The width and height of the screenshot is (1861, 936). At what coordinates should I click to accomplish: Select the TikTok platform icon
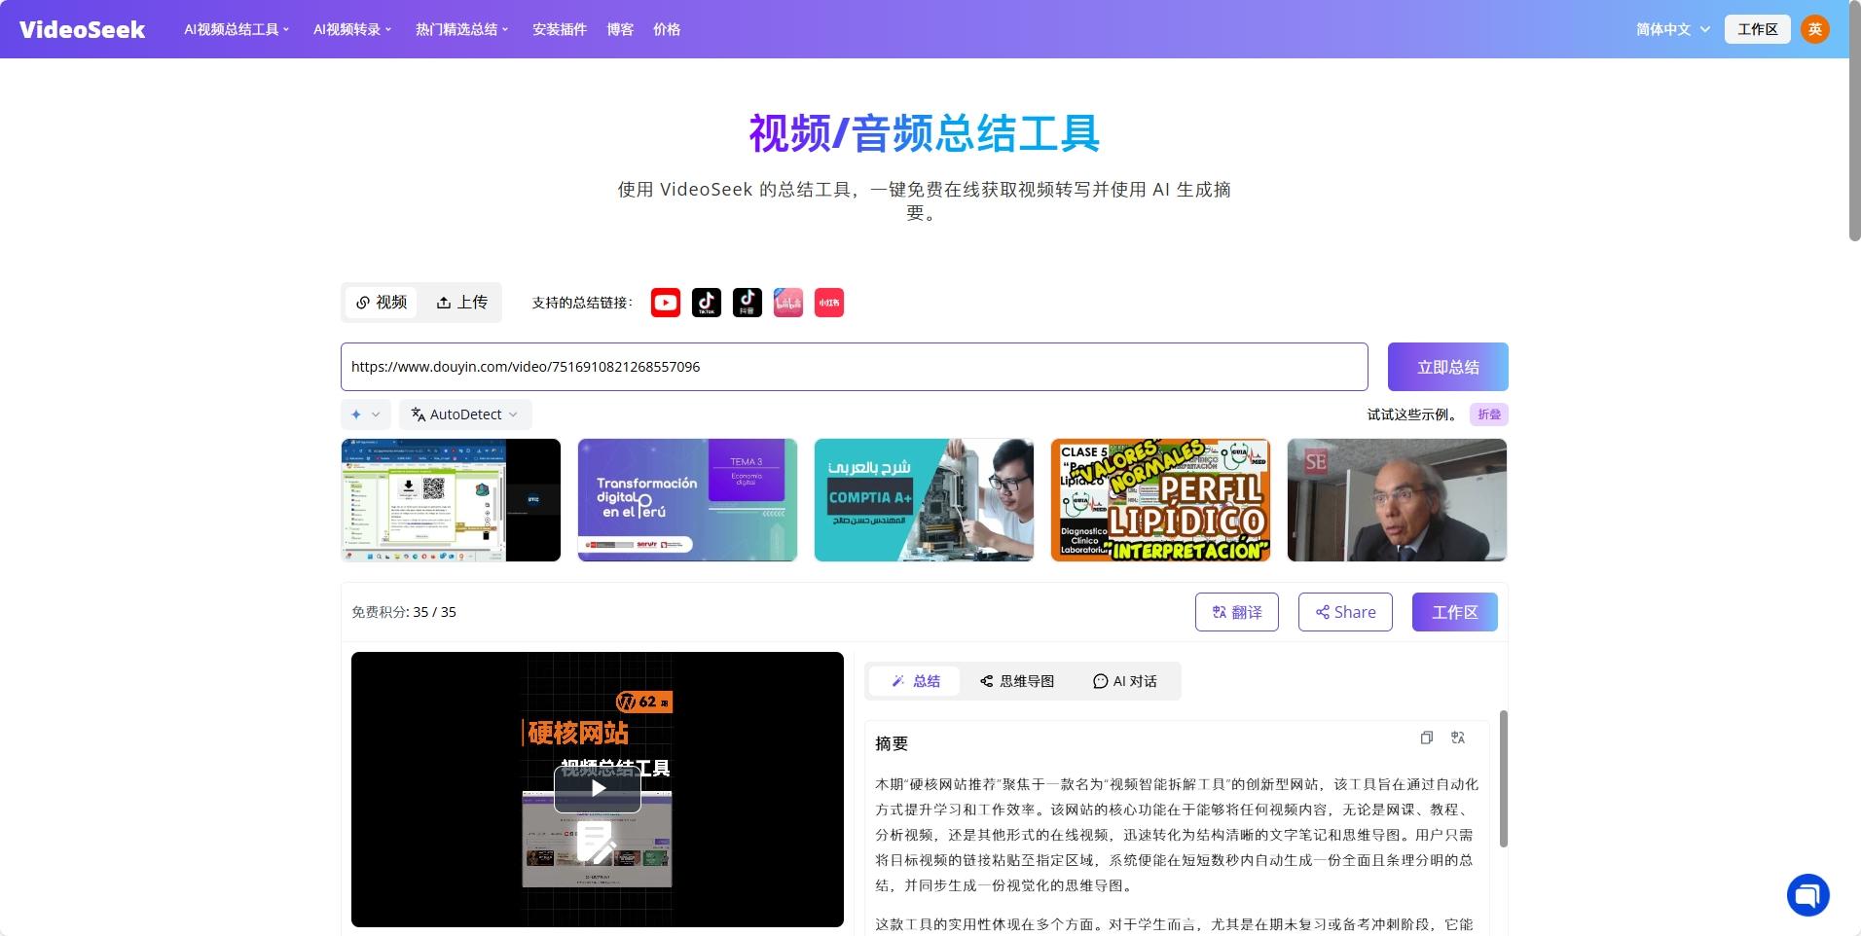[x=706, y=303]
